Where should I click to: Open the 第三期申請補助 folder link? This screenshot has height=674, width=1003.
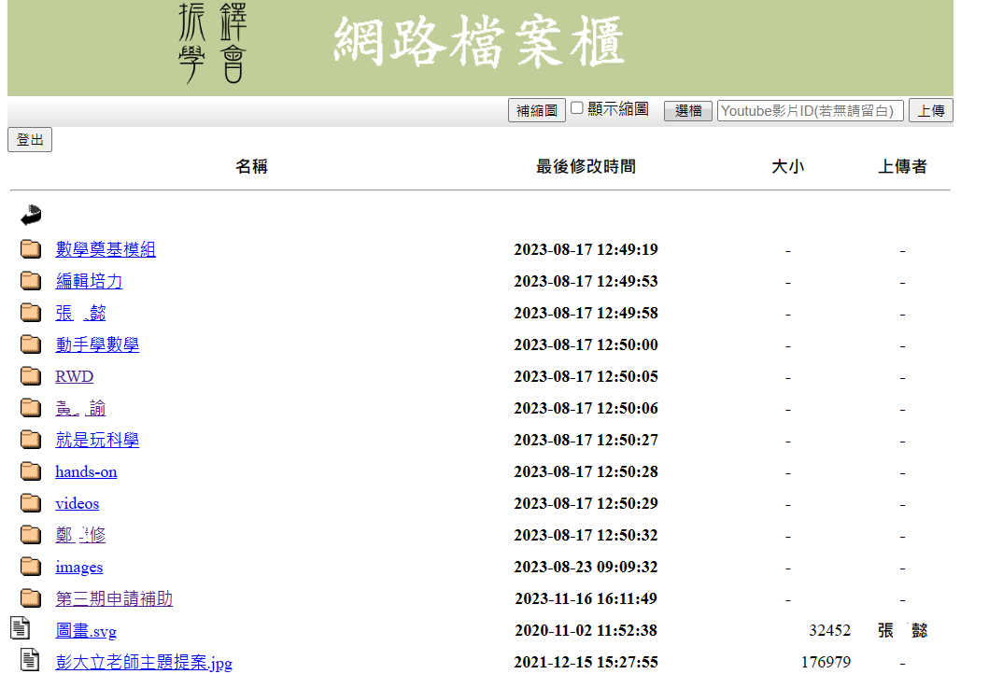pos(114,598)
